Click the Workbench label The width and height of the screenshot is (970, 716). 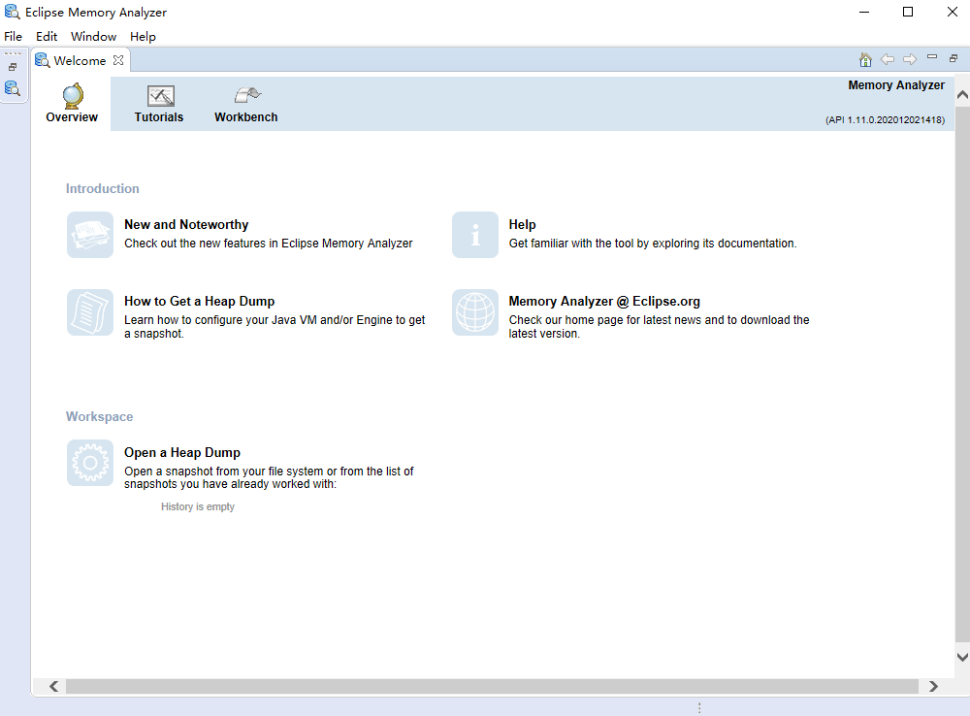tap(246, 117)
